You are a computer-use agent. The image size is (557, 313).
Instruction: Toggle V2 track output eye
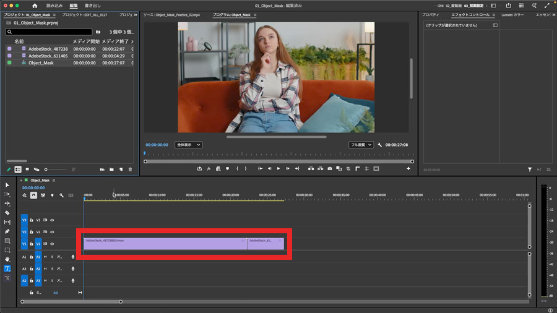click(52, 232)
